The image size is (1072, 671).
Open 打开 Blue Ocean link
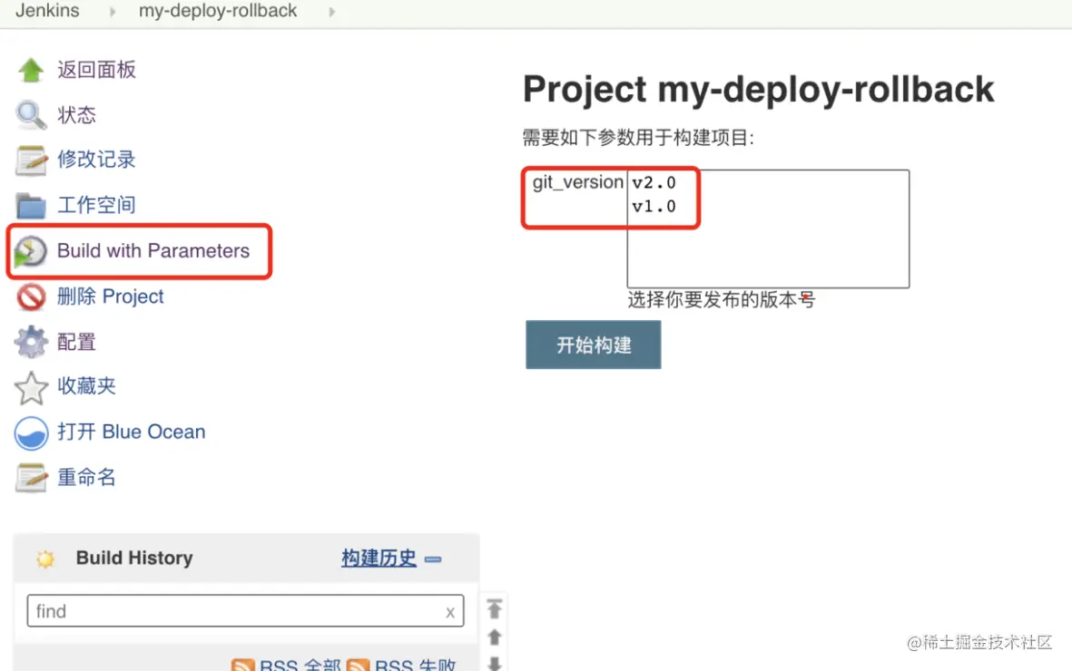tap(132, 432)
